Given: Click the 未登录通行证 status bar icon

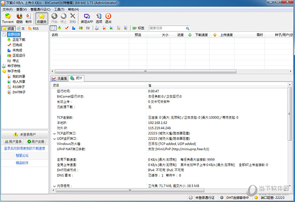Looking at the screenshot, I should pos(191,198).
